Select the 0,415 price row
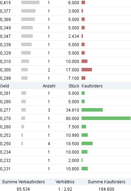The width and height of the screenshot is (131, 191). click(x=65, y=3)
